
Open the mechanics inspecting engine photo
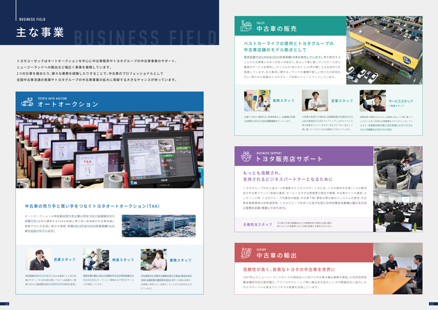[x=398, y=168]
